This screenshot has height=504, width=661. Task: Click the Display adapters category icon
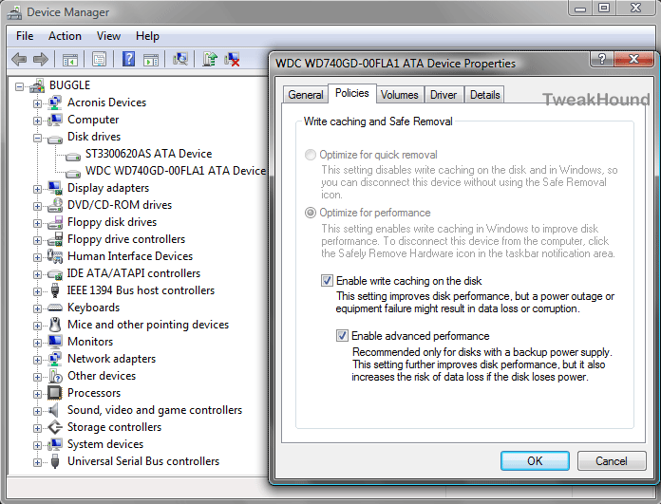coord(55,188)
